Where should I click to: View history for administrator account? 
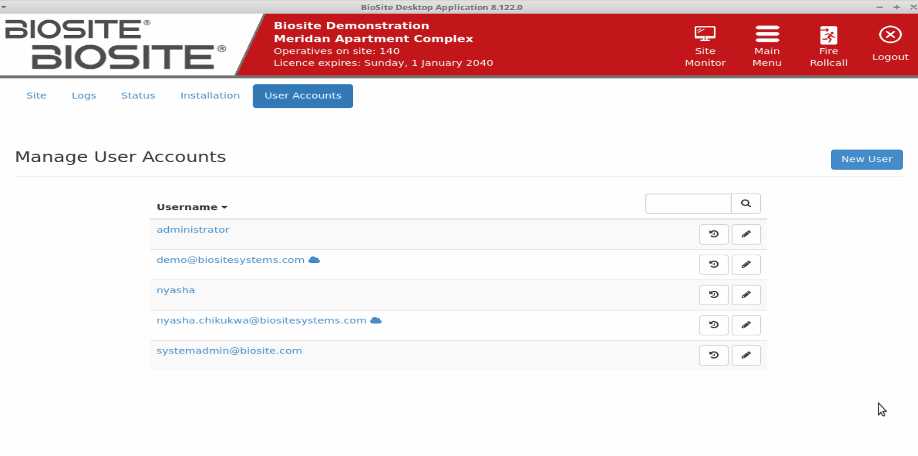click(x=714, y=235)
